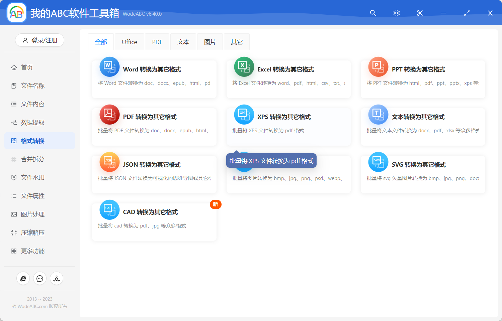
Task: Switch to the 图片 tab
Action: tap(210, 41)
